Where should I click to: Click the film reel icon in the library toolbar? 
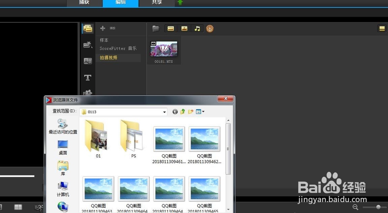(210, 29)
